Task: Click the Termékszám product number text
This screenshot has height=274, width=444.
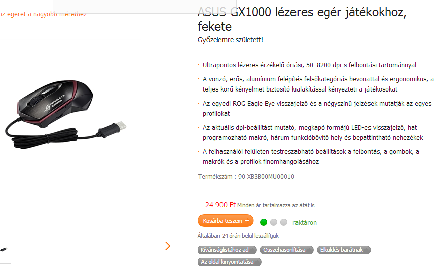Action: [x=247, y=177]
